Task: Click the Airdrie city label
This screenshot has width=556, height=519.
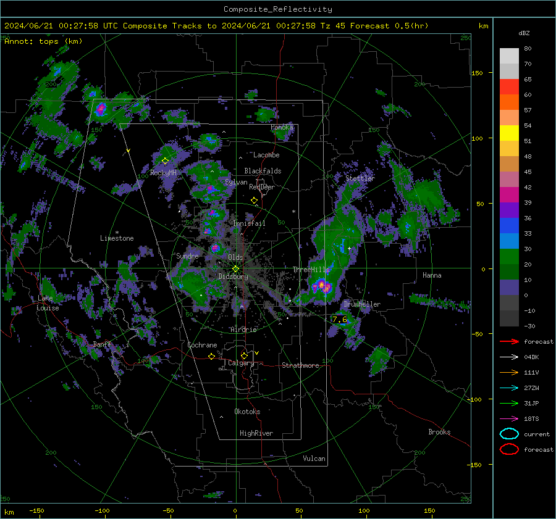Action: pyautogui.click(x=243, y=330)
